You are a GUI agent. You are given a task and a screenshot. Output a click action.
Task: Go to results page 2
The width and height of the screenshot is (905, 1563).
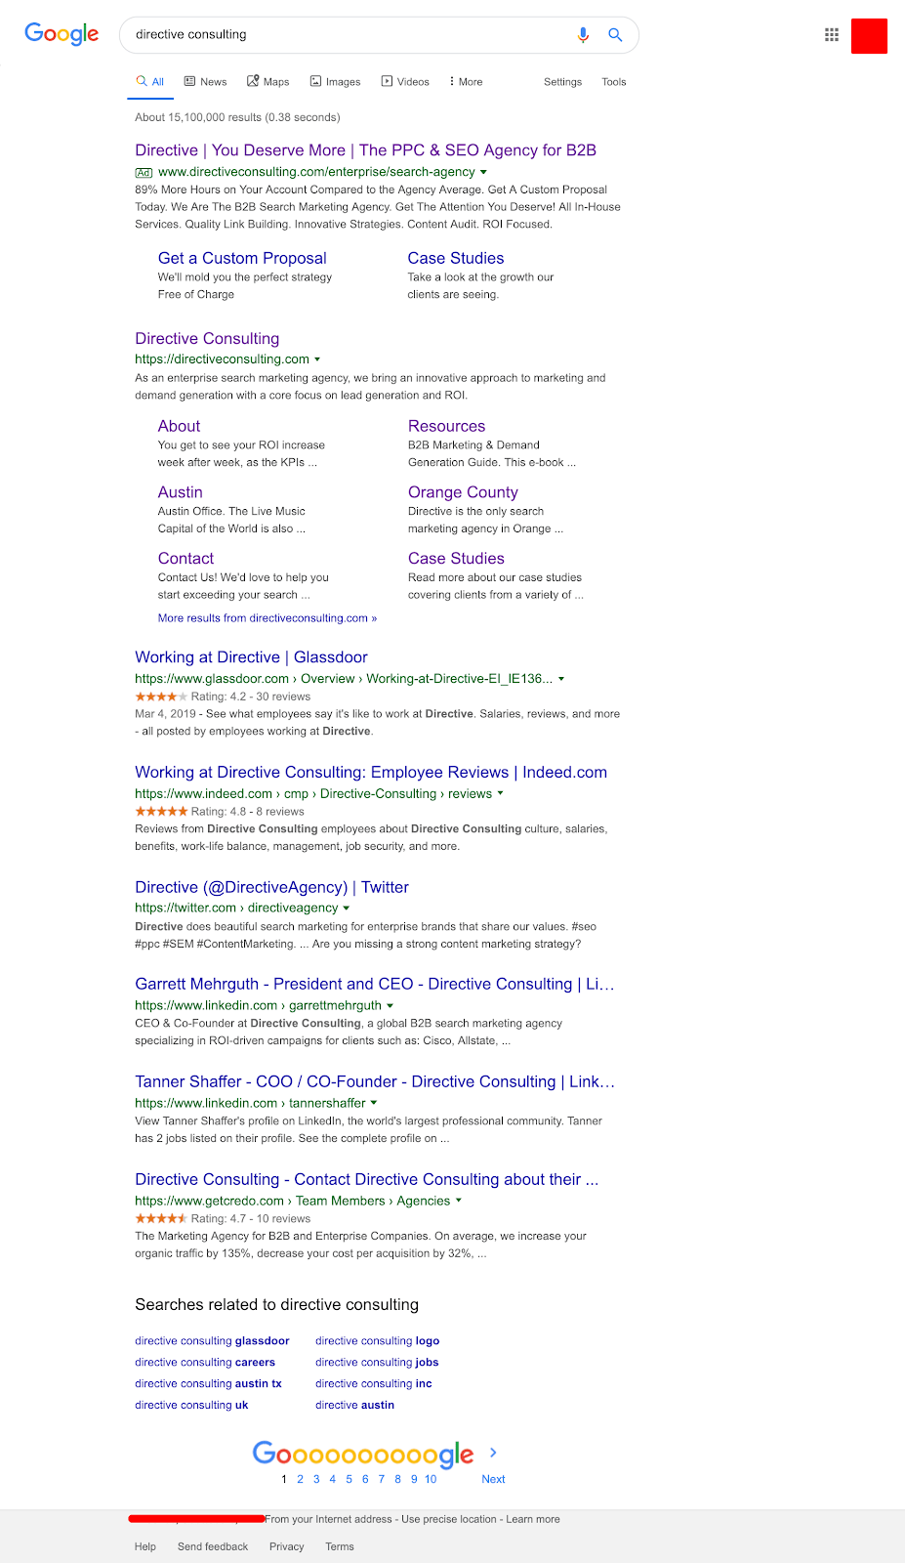(x=300, y=1479)
